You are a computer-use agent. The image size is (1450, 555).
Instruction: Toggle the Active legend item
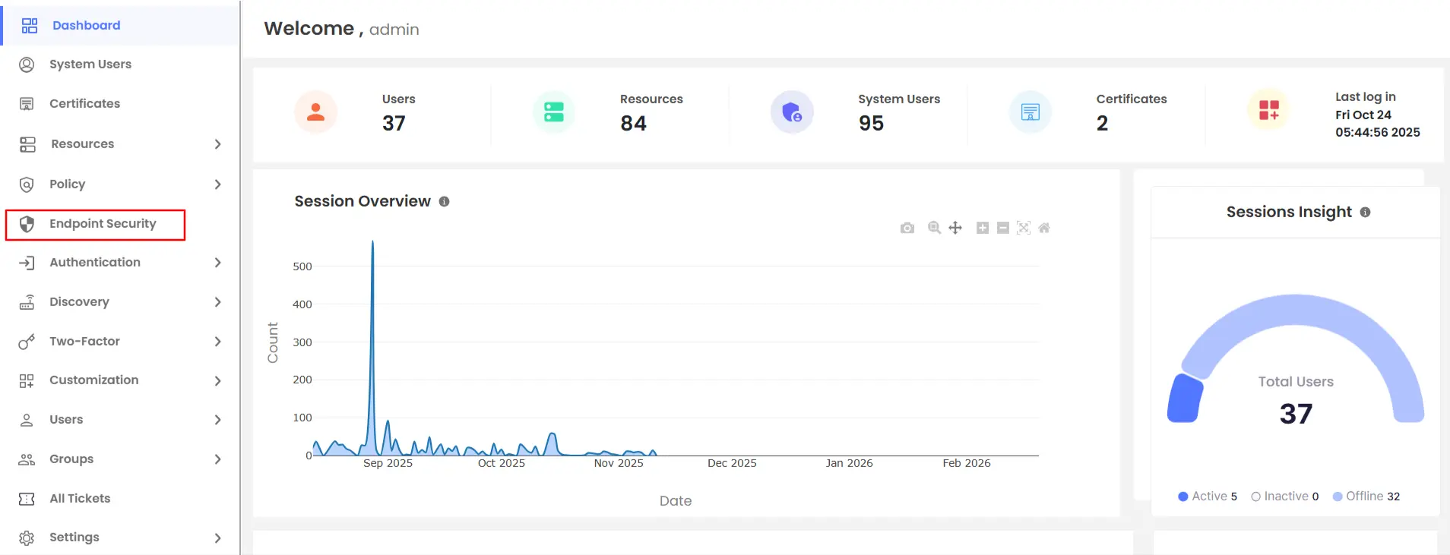(x=1207, y=497)
